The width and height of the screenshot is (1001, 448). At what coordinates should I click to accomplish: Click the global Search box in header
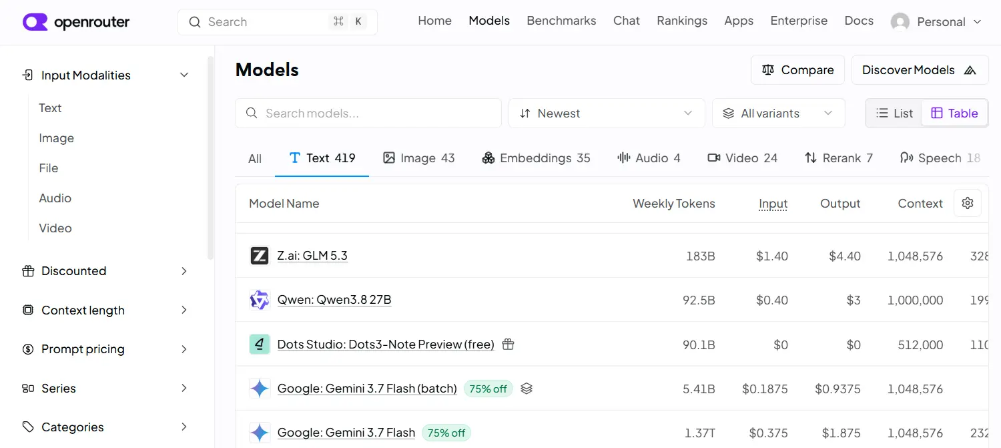pyautogui.click(x=278, y=22)
